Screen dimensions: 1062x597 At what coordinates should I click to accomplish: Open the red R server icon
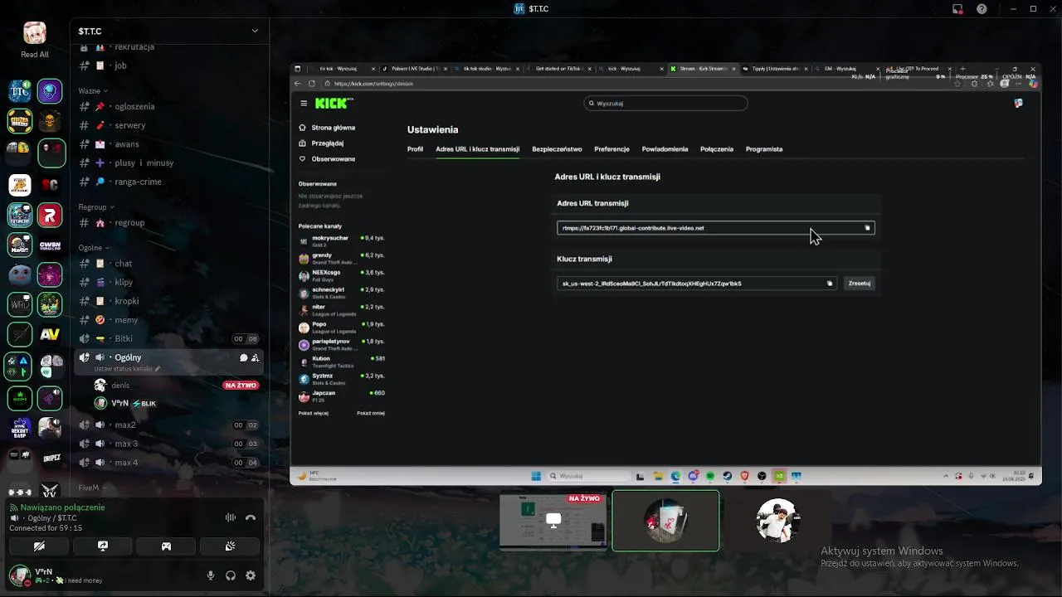[x=51, y=216]
